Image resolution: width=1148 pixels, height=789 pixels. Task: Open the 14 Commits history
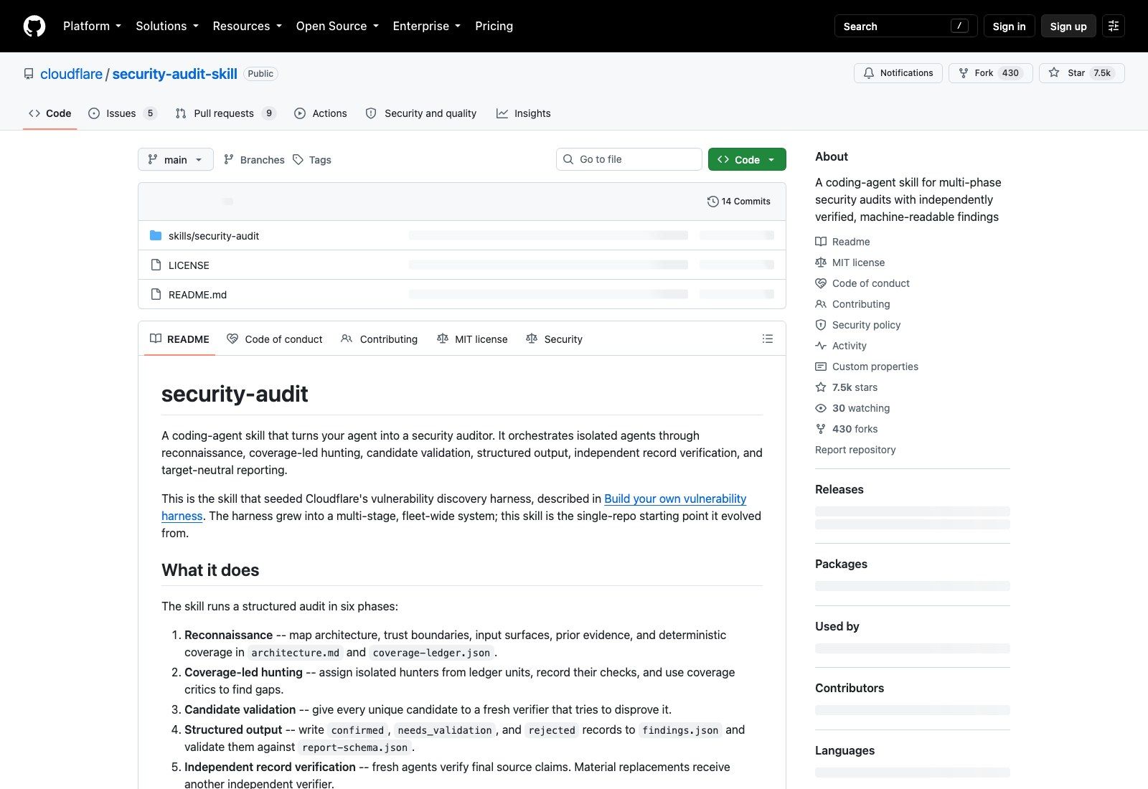[739, 202]
